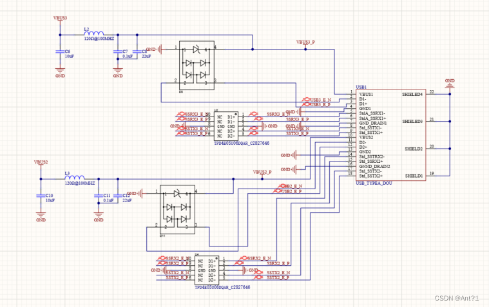489x307 pixels.
Task: Click the USB1 designator text
Action: (x=361, y=88)
